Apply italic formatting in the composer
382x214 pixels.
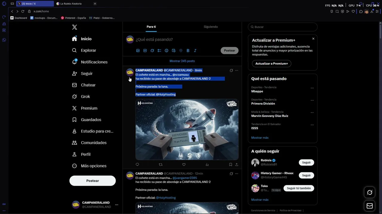(195, 51)
